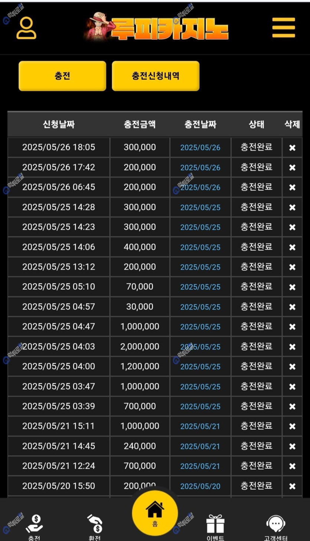Click the 충전금액 column header

pos(140,125)
